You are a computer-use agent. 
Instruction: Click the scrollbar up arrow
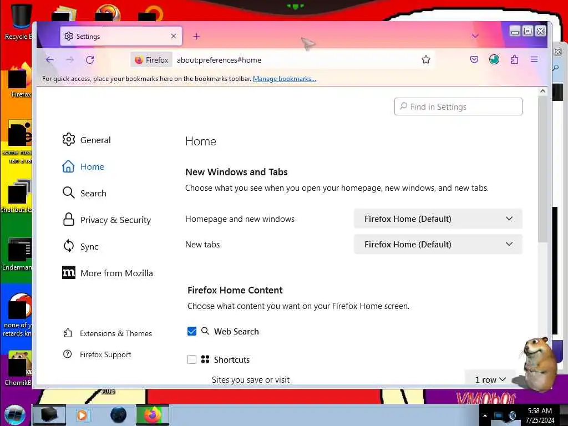pyautogui.click(x=542, y=92)
